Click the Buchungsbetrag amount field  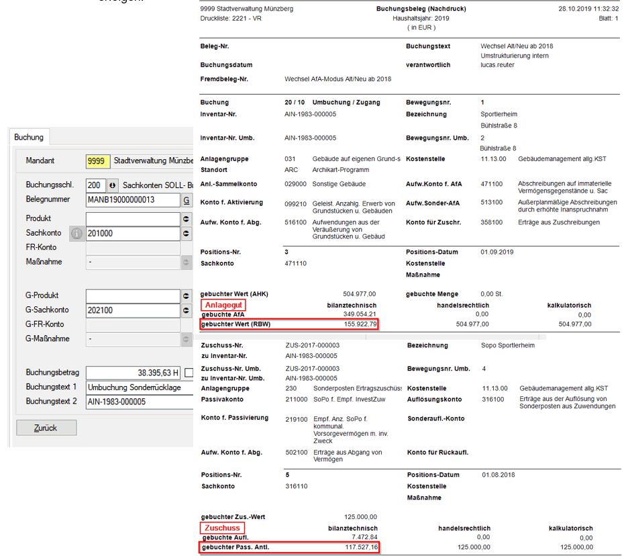pos(133,373)
